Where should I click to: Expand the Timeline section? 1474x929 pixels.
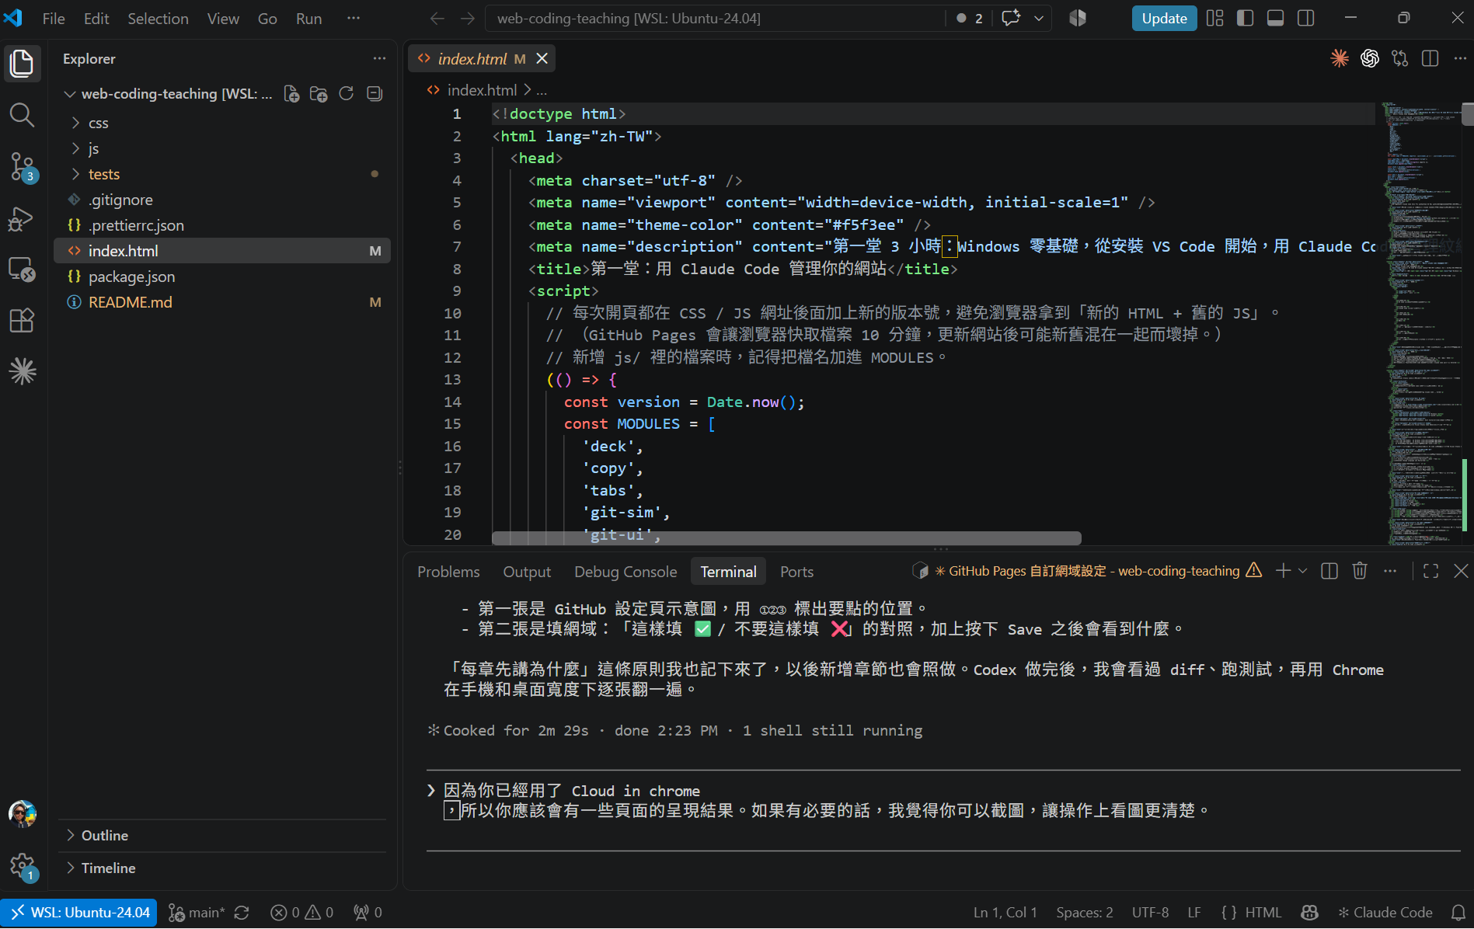click(221, 868)
